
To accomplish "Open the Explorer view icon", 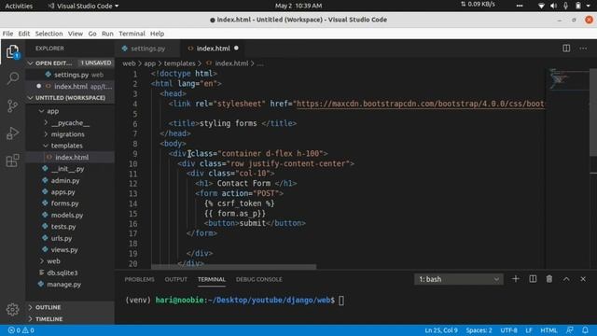I will tap(12, 51).
